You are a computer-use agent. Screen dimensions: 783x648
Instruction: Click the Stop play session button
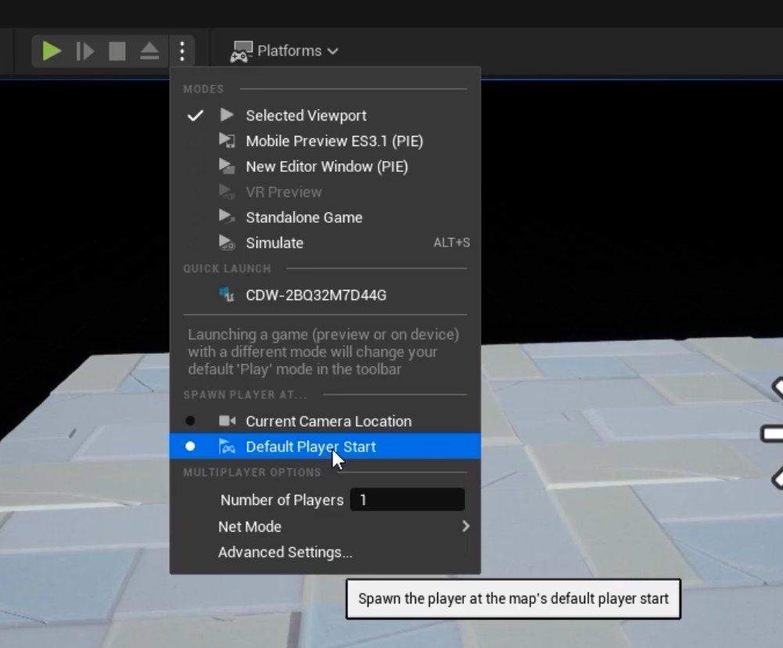tap(117, 51)
